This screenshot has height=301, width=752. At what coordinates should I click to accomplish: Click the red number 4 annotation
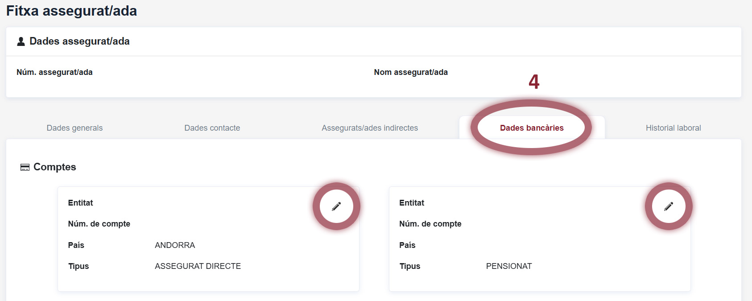(x=534, y=82)
